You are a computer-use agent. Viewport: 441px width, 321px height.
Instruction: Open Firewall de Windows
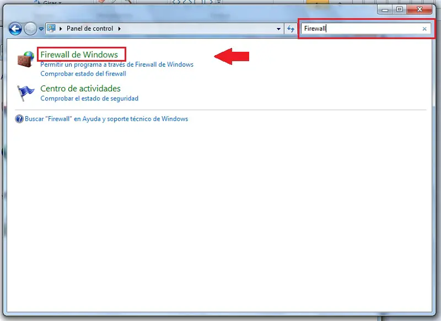79,55
